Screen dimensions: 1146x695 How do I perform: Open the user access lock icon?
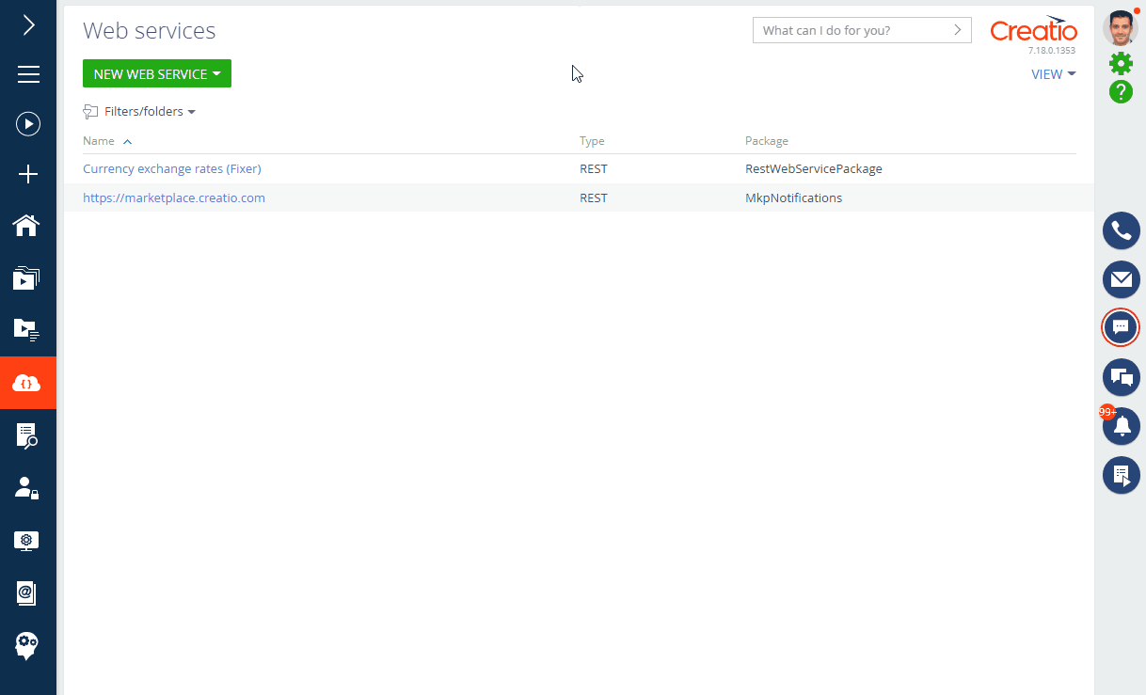tap(27, 487)
